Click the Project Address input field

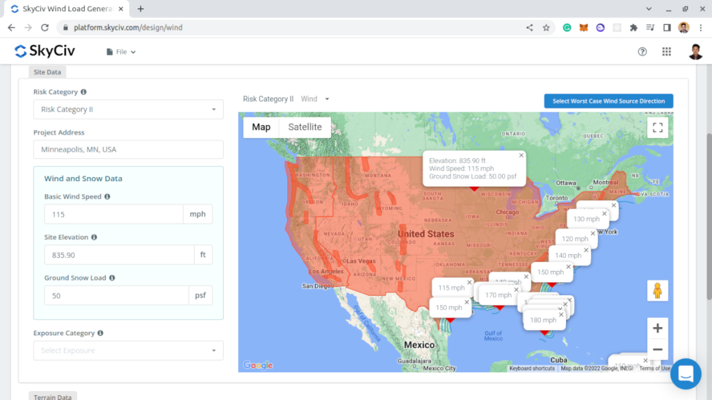(129, 149)
